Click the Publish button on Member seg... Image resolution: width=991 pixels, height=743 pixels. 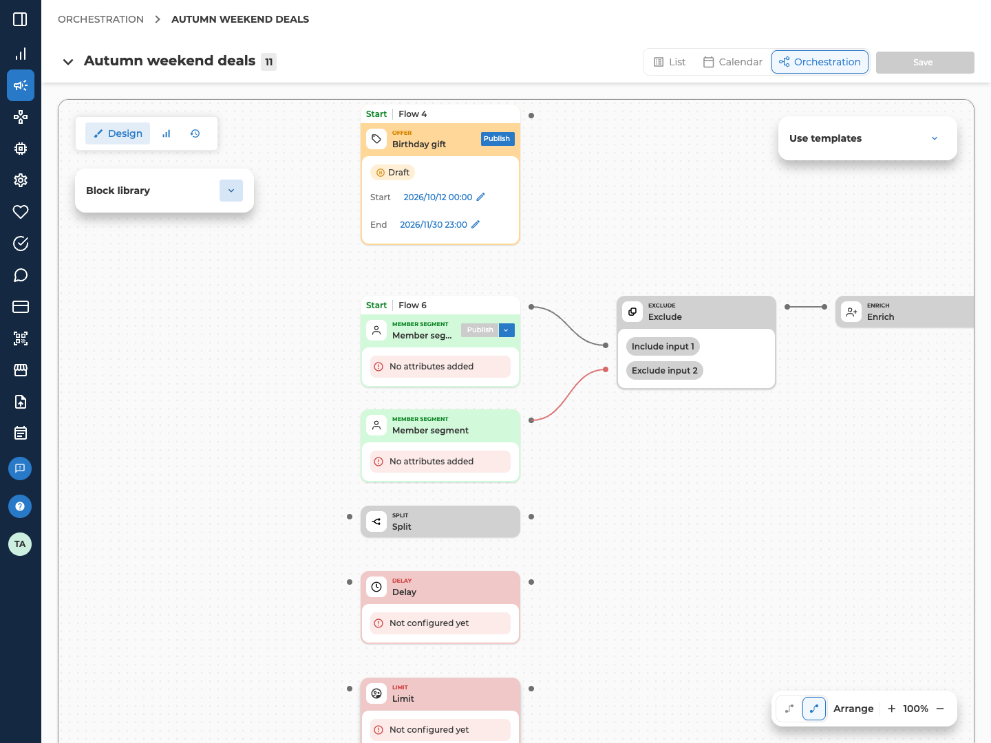[x=480, y=330]
